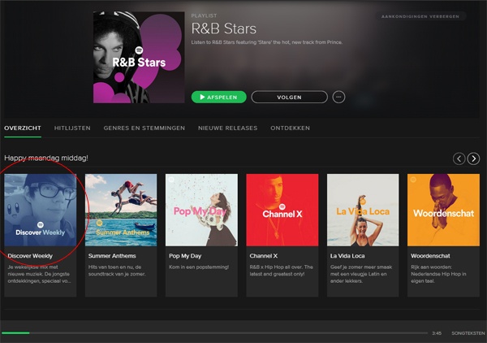Open the Summer Anthems cover image

coord(121,210)
